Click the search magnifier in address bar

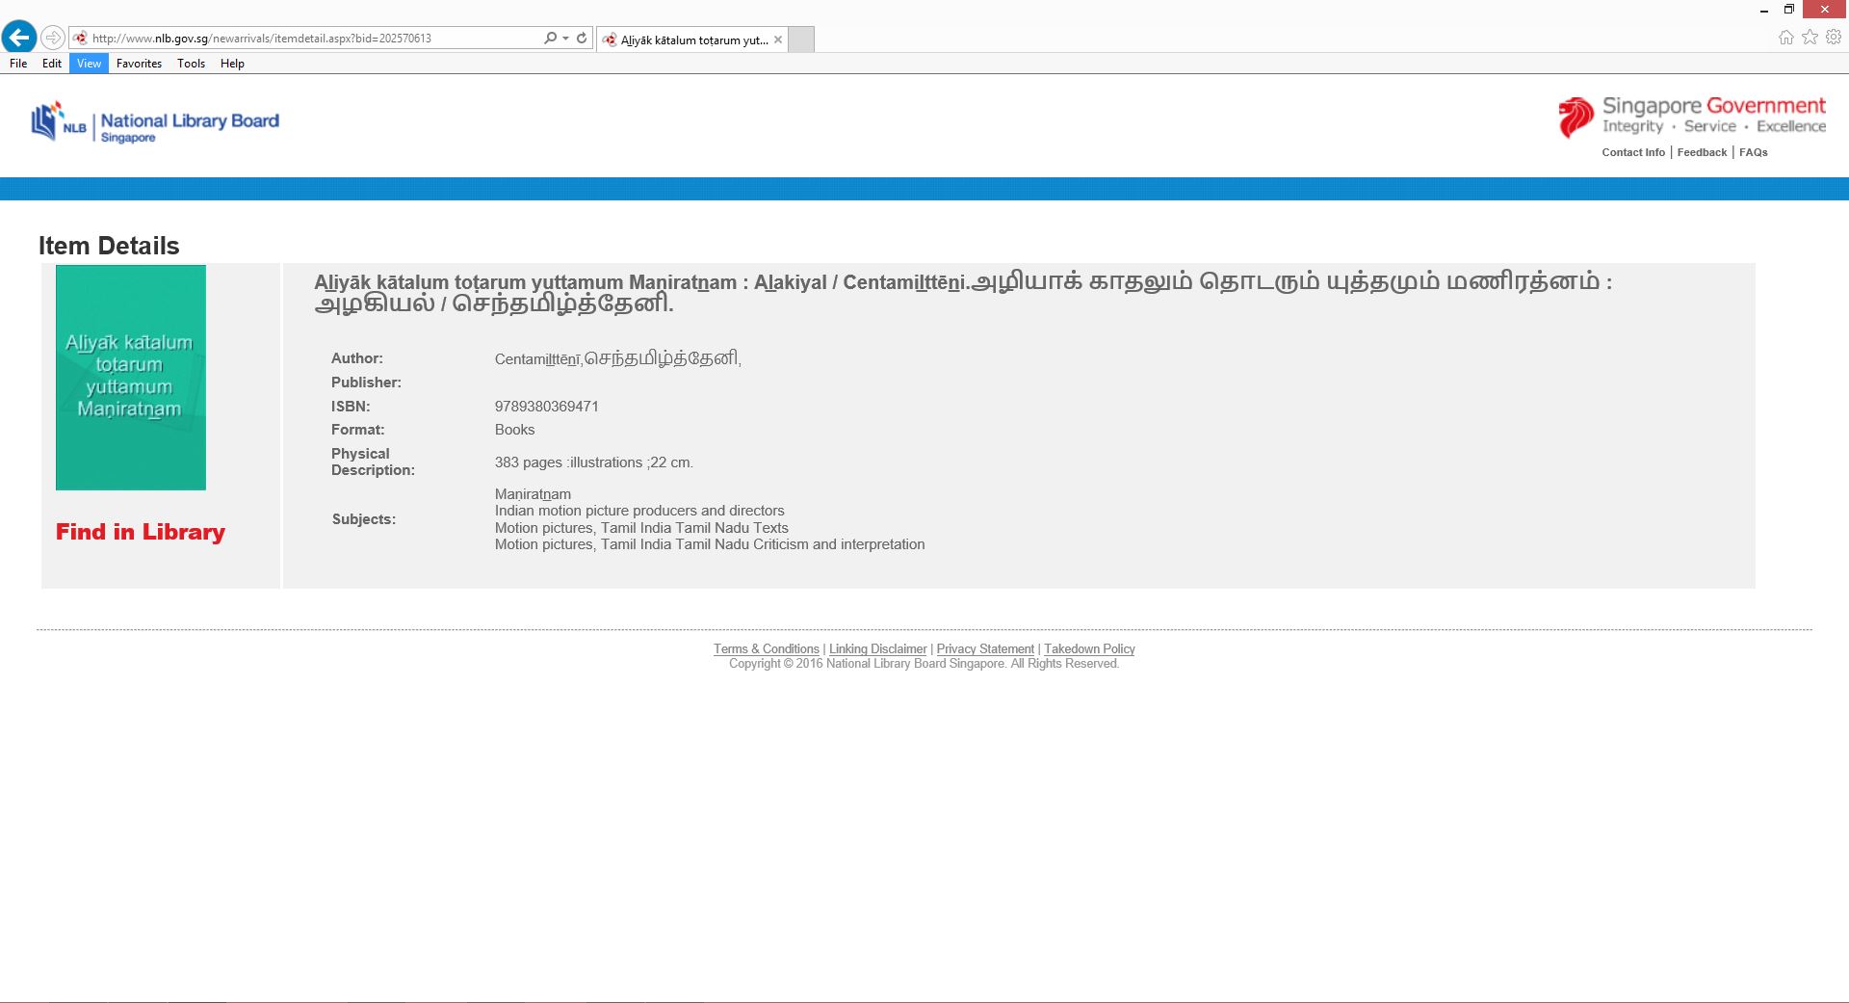coord(549,39)
